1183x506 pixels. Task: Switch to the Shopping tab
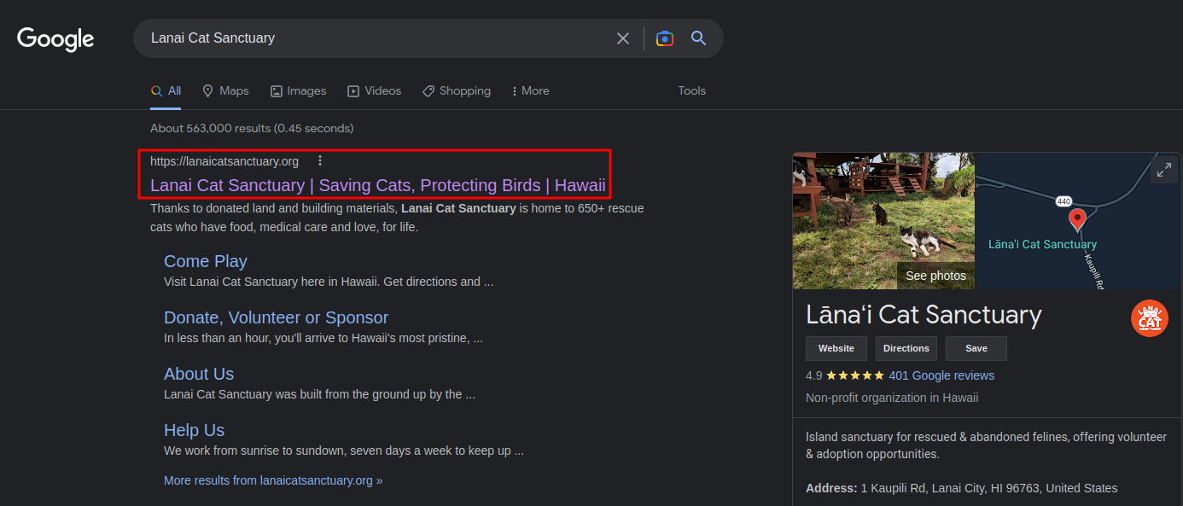pyautogui.click(x=457, y=91)
